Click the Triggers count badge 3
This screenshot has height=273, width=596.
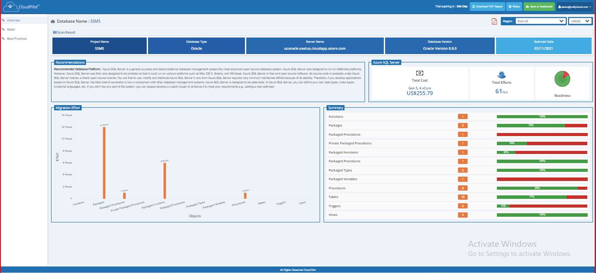click(x=463, y=206)
